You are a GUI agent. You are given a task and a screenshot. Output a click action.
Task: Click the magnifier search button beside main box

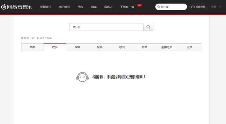(148, 27)
